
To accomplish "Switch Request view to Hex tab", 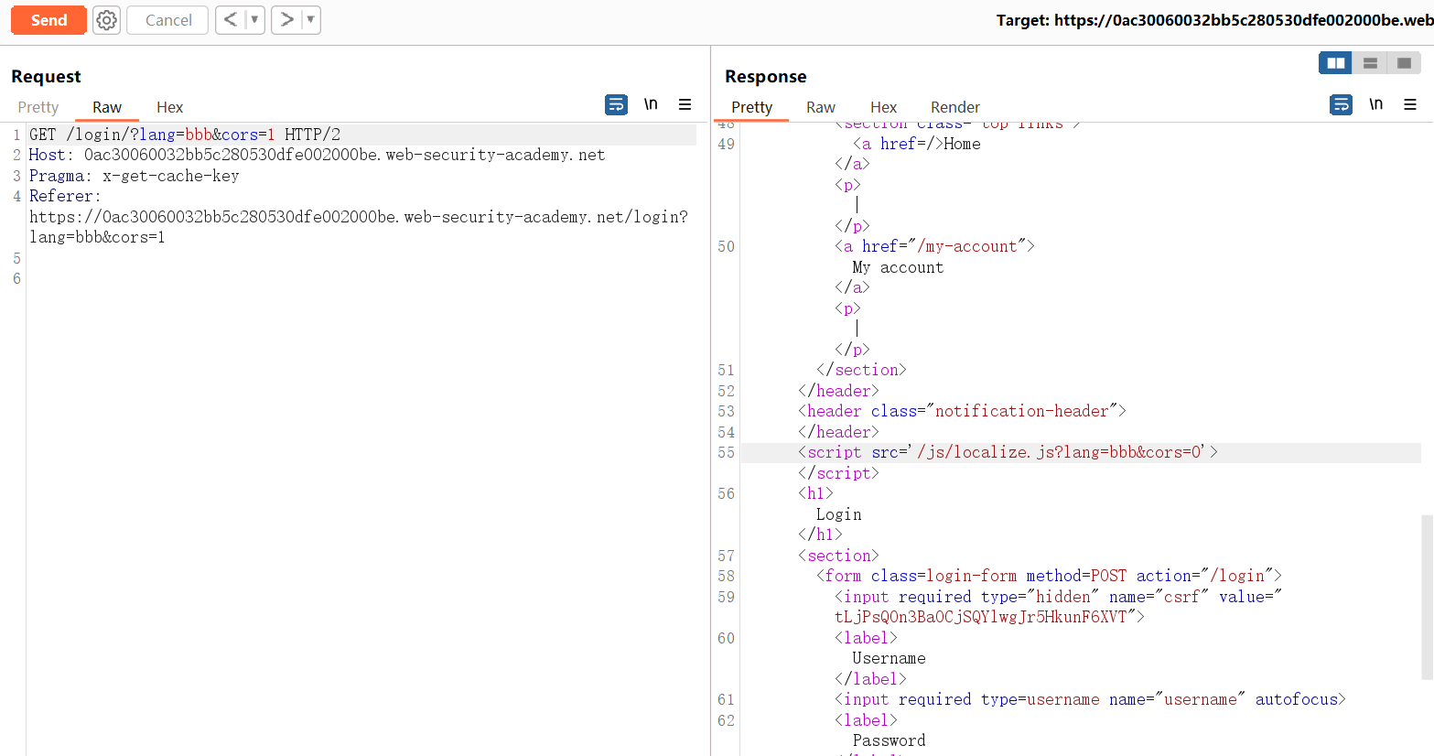I will [x=169, y=107].
